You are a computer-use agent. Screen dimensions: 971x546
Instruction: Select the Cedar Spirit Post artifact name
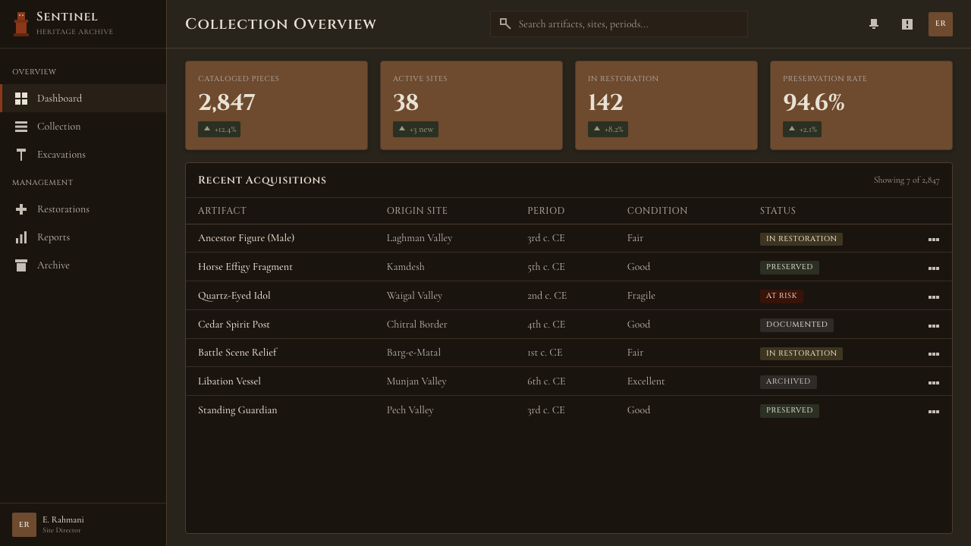click(x=234, y=325)
